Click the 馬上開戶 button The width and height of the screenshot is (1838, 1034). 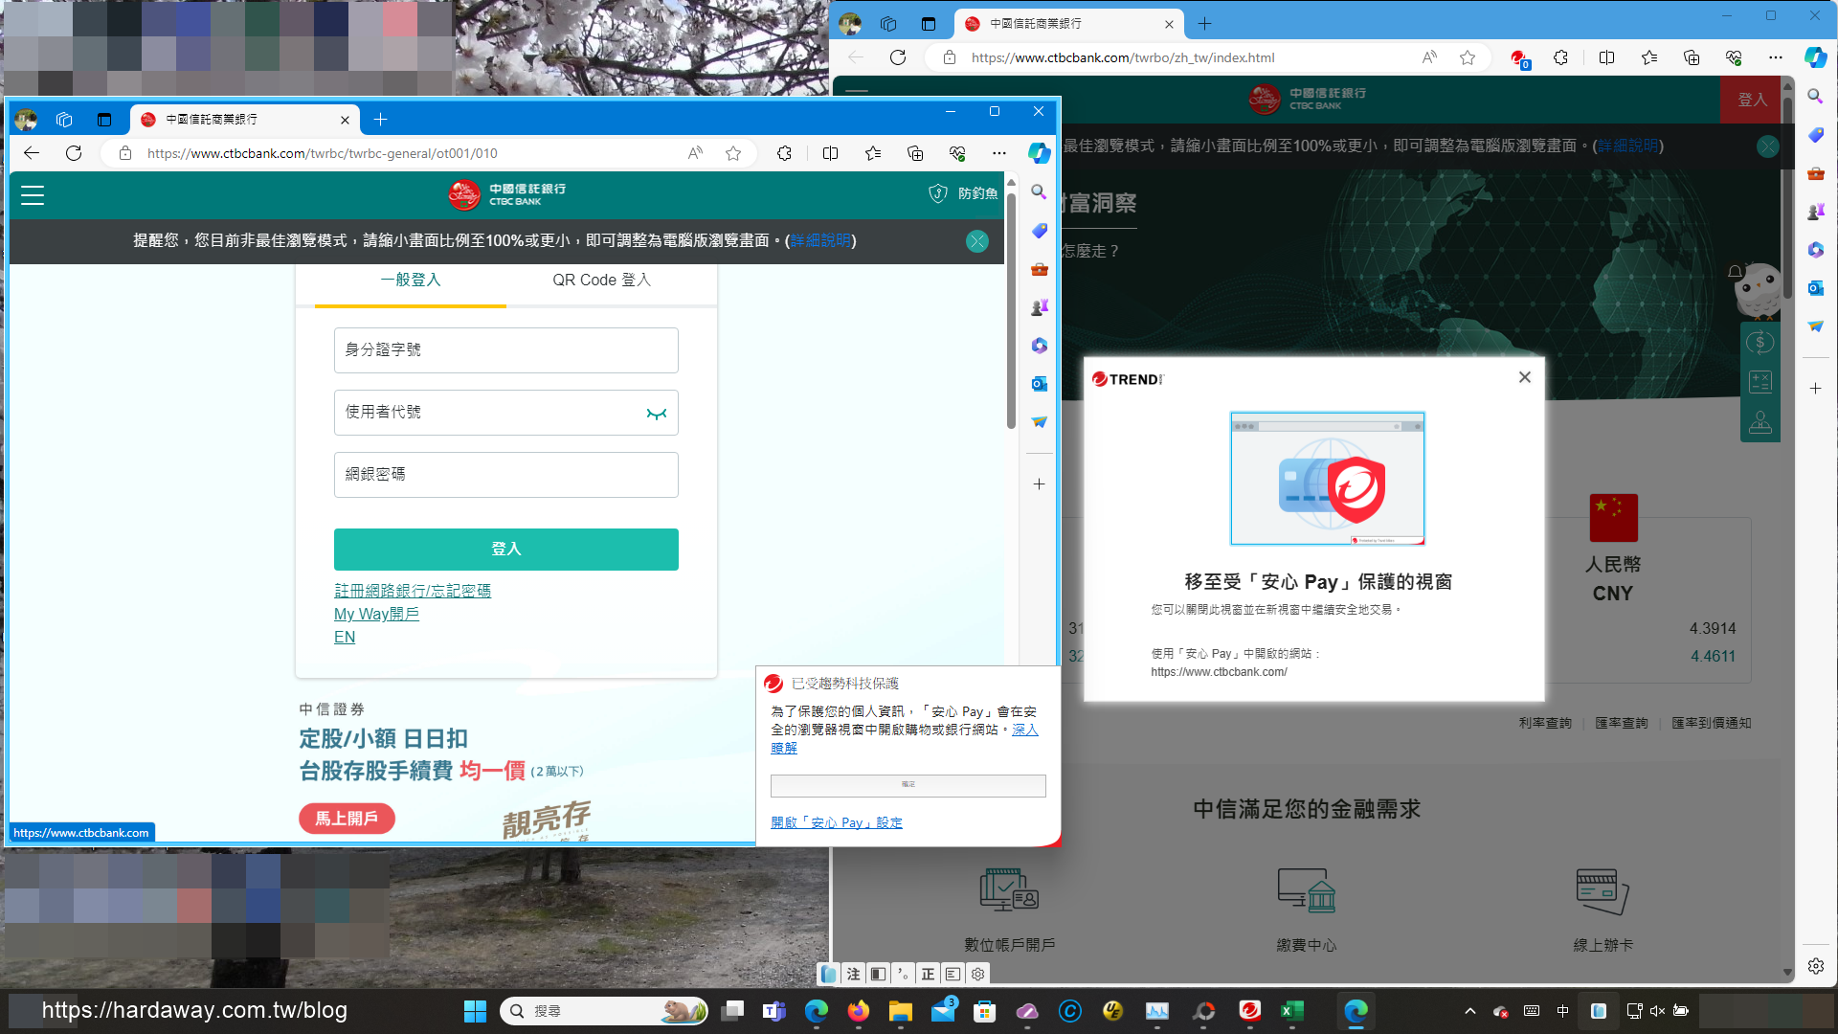click(x=347, y=819)
